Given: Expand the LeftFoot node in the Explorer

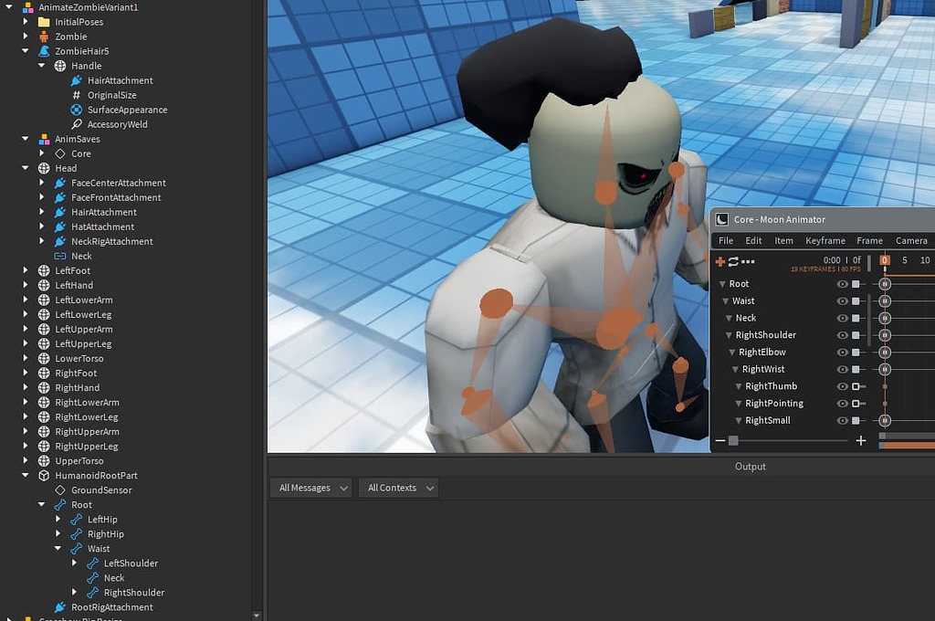Looking at the screenshot, I should [26, 270].
